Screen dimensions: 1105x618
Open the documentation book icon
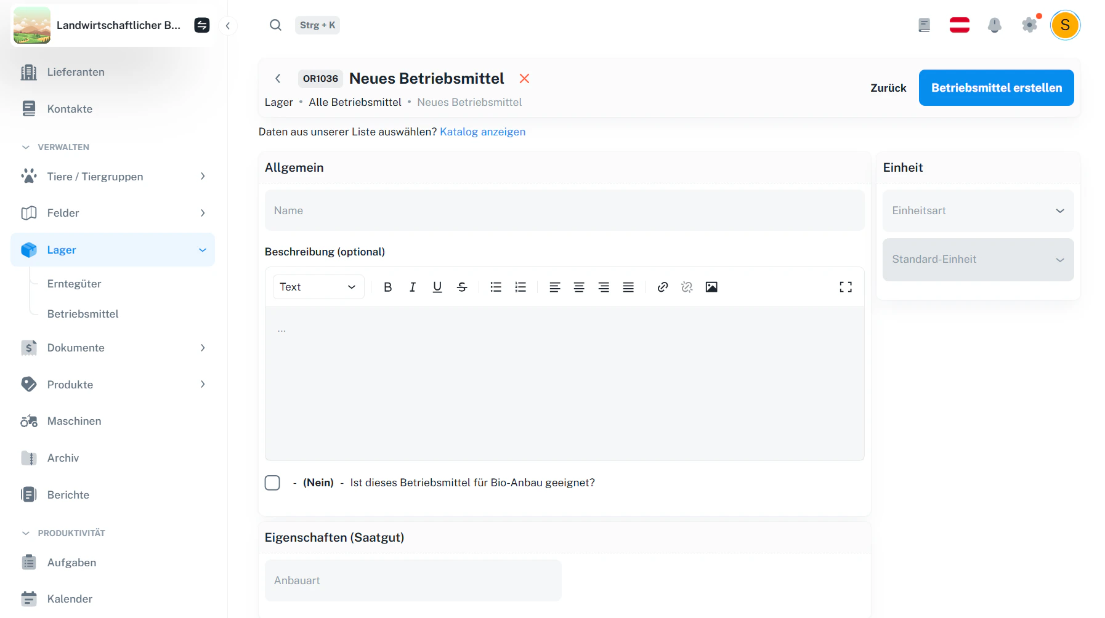coord(924,25)
